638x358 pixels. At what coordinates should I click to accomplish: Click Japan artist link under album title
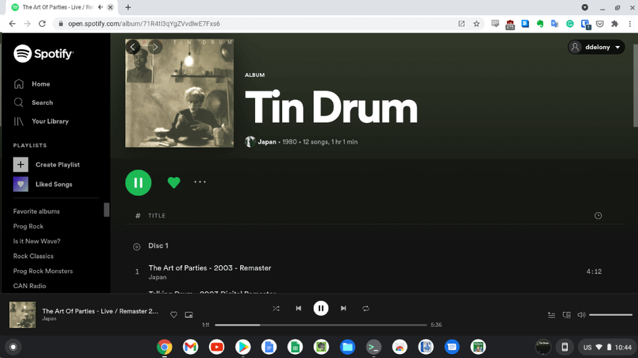coord(267,142)
